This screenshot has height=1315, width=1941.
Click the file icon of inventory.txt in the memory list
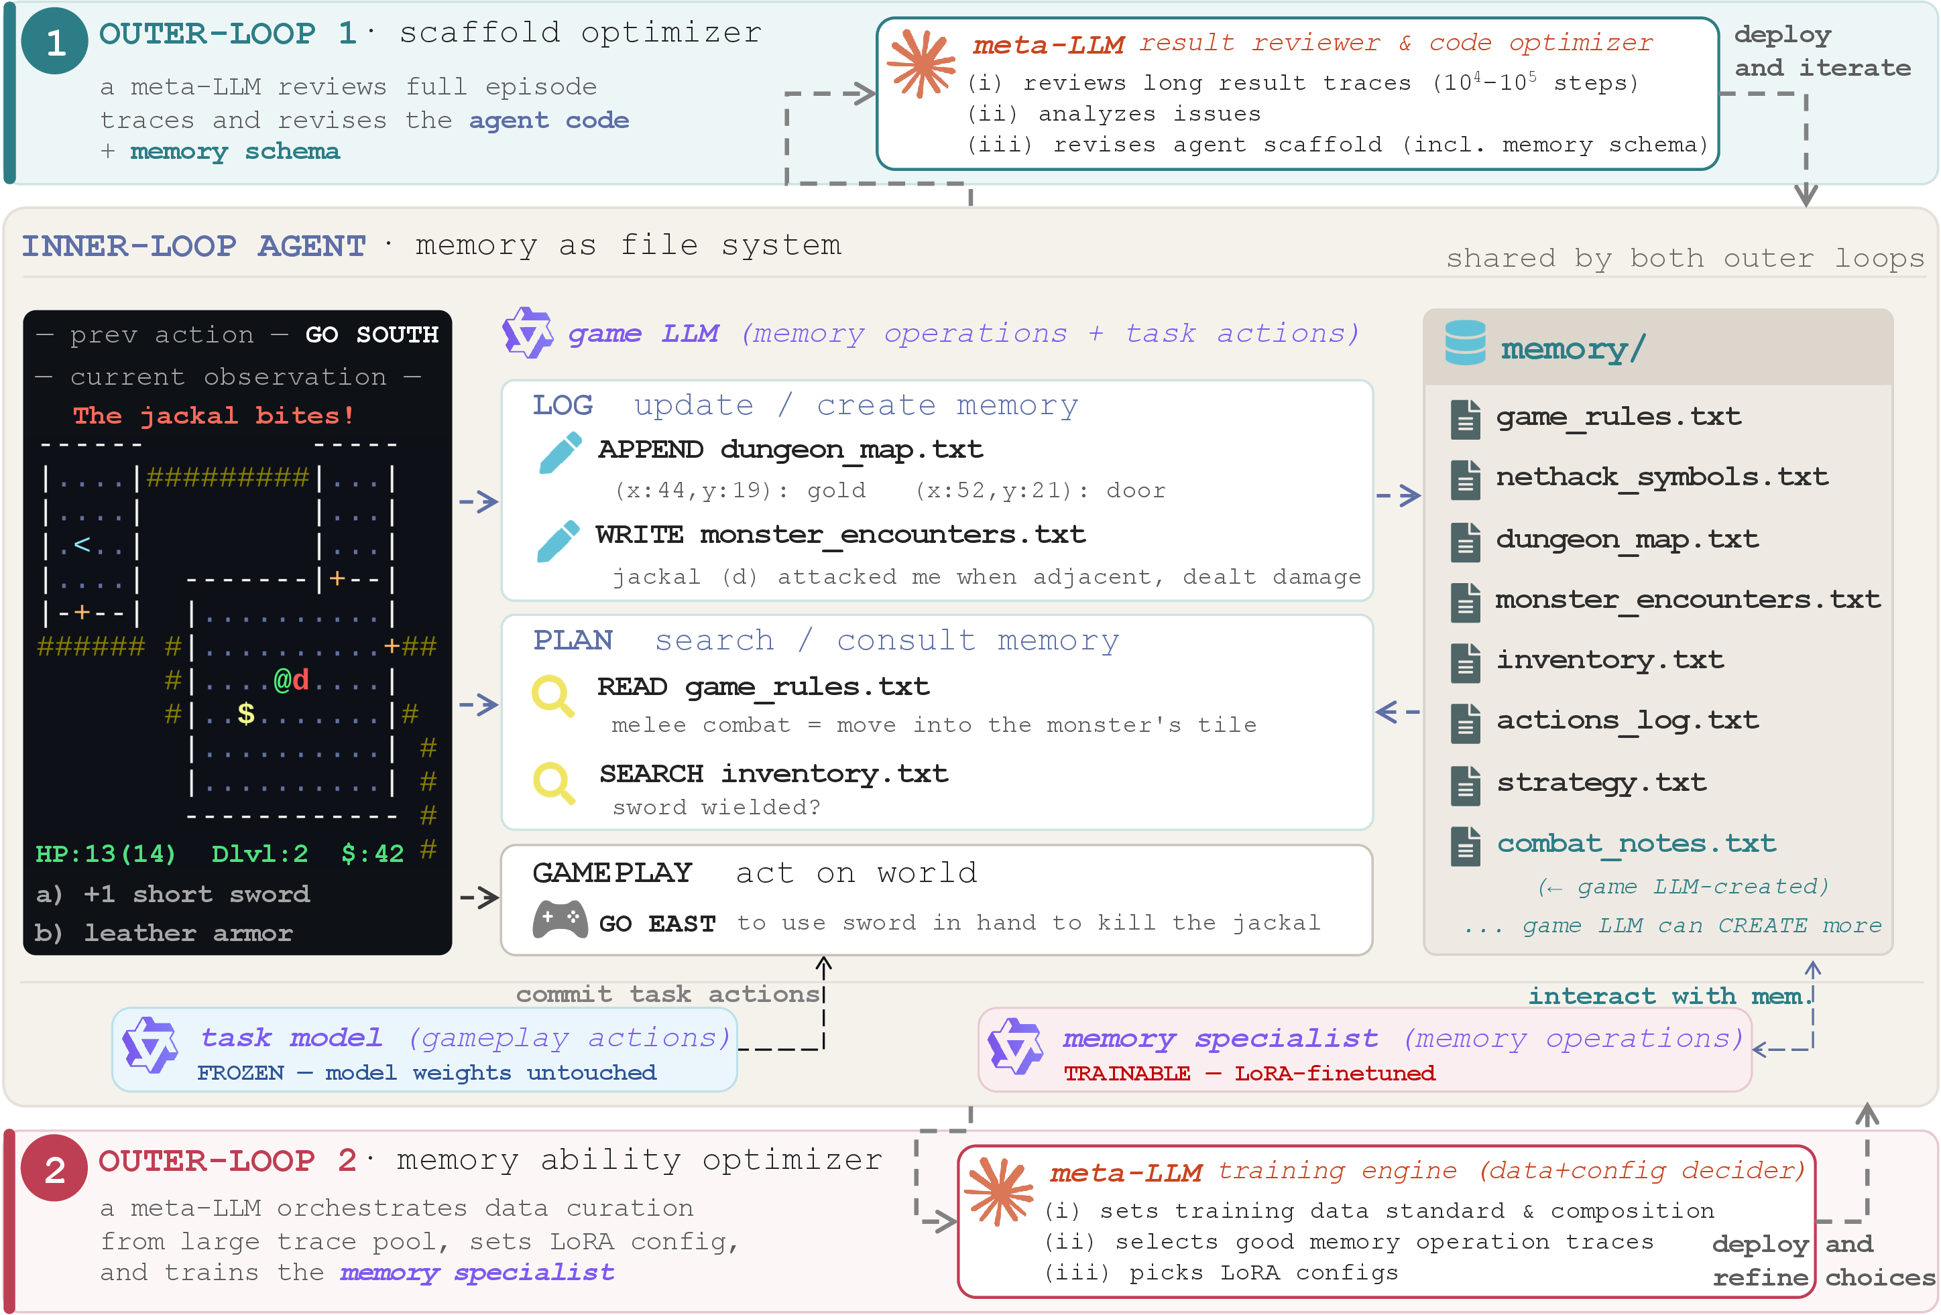coord(1466,663)
